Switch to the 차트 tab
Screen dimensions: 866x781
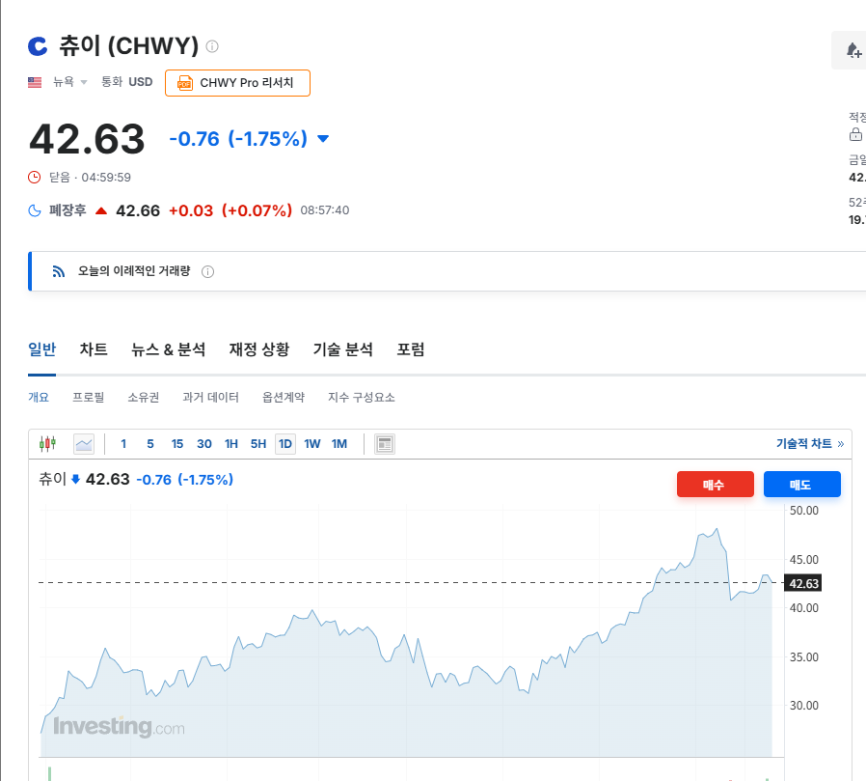(x=94, y=349)
